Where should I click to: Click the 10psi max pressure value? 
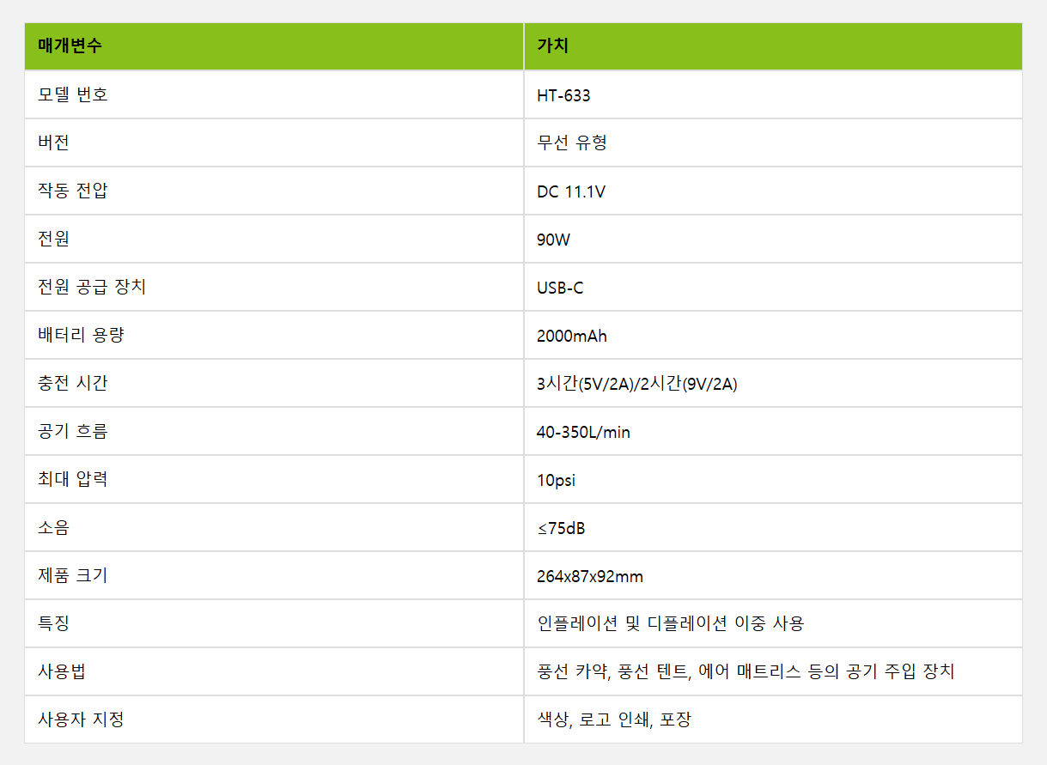pos(556,480)
